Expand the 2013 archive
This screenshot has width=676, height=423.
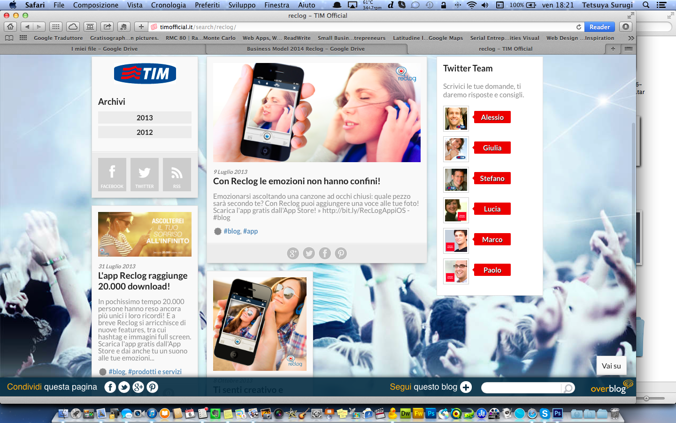click(145, 117)
